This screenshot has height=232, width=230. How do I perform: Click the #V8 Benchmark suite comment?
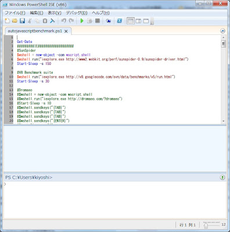coord(35,72)
